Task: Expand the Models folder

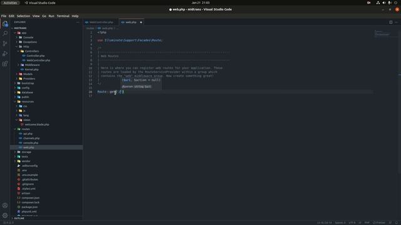Action: [28, 74]
